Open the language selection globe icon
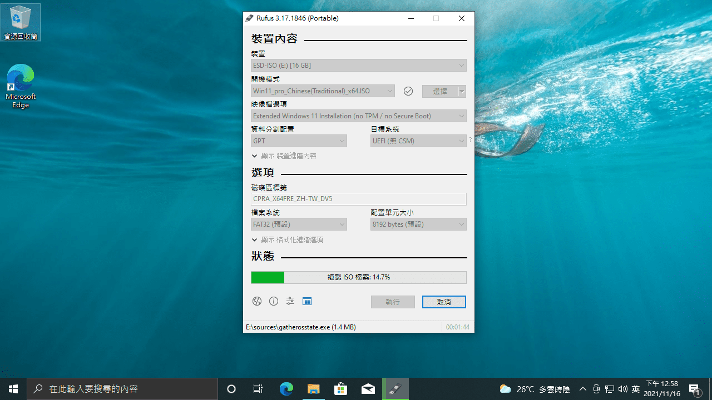 pos(256,301)
